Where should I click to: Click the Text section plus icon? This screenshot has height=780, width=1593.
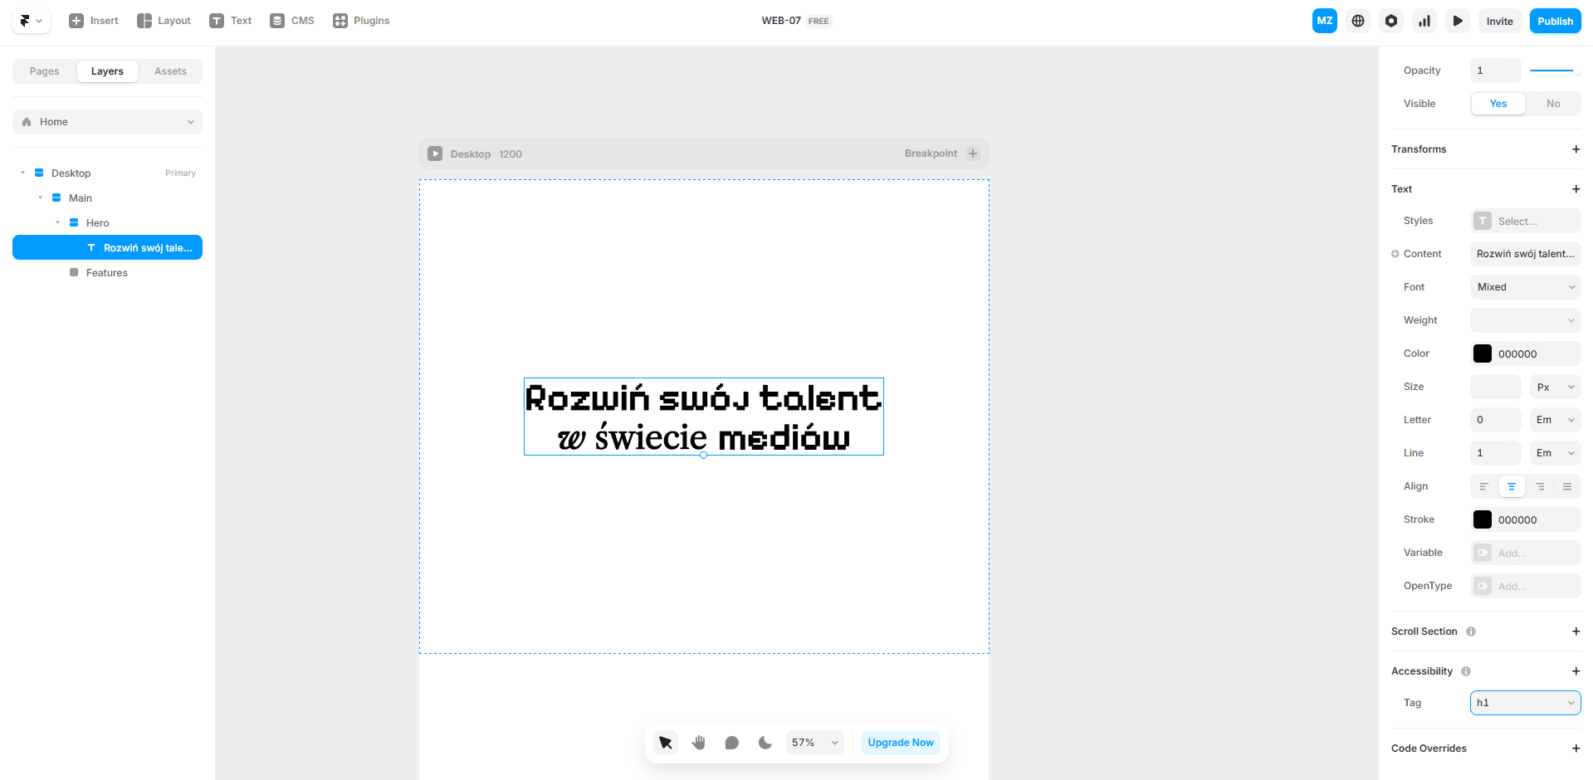click(x=1576, y=189)
